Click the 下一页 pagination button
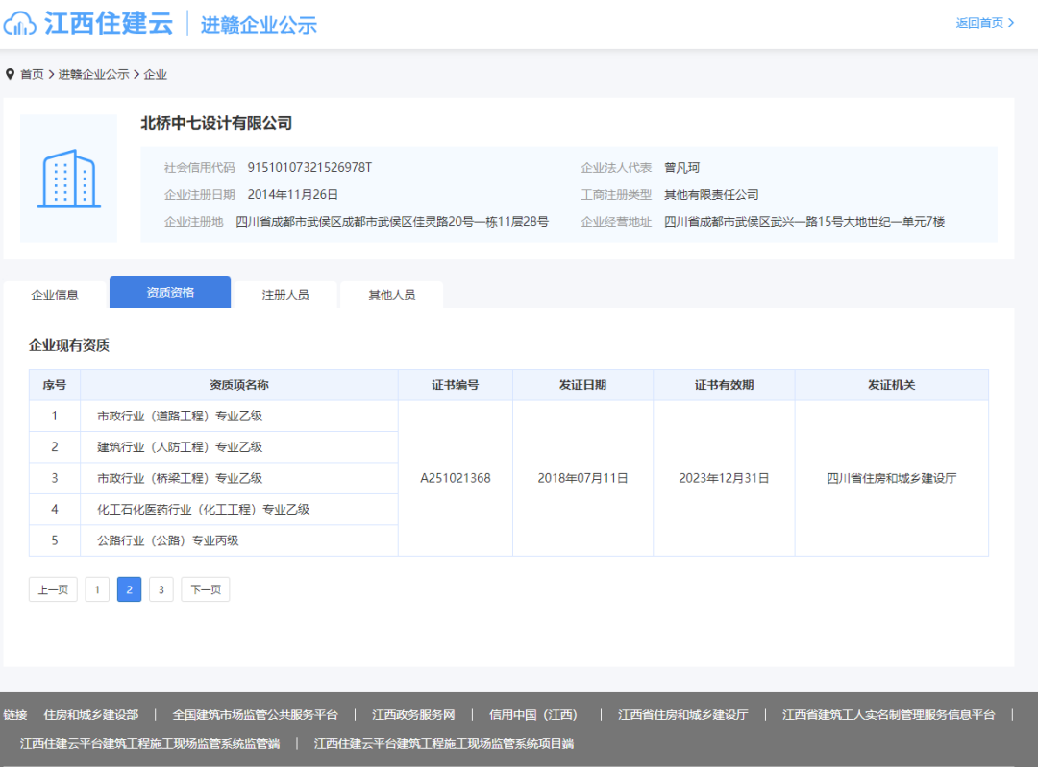1038x767 pixels. tap(205, 589)
